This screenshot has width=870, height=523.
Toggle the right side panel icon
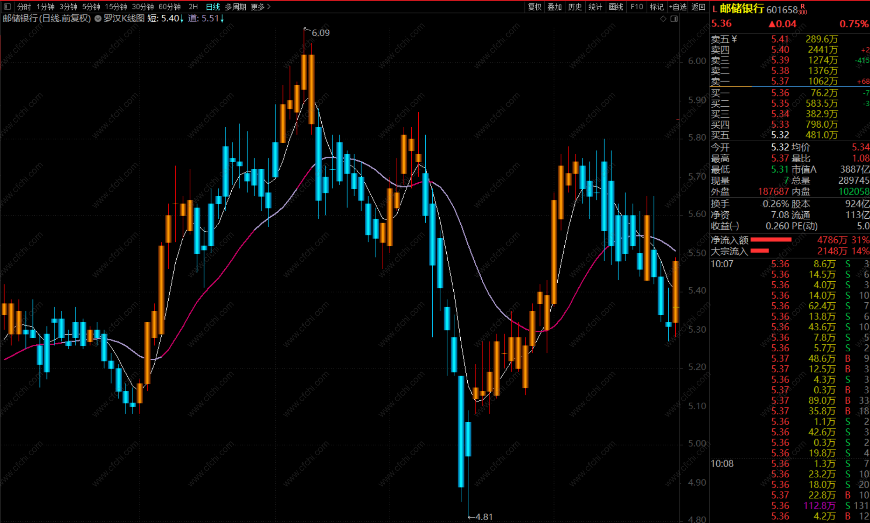pos(674,19)
